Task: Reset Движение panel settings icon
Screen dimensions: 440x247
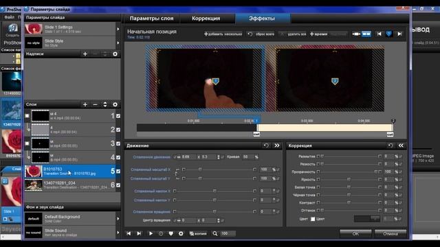Action: click(266, 145)
